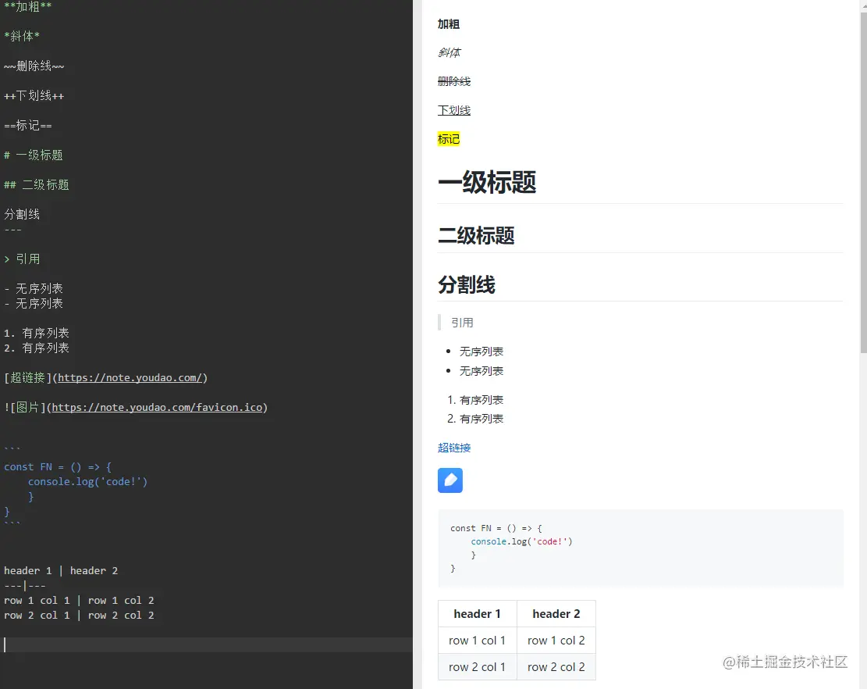This screenshot has height=689, width=867.
Task: Place cursor on the empty active editor line
Action: tap(206, 644)
